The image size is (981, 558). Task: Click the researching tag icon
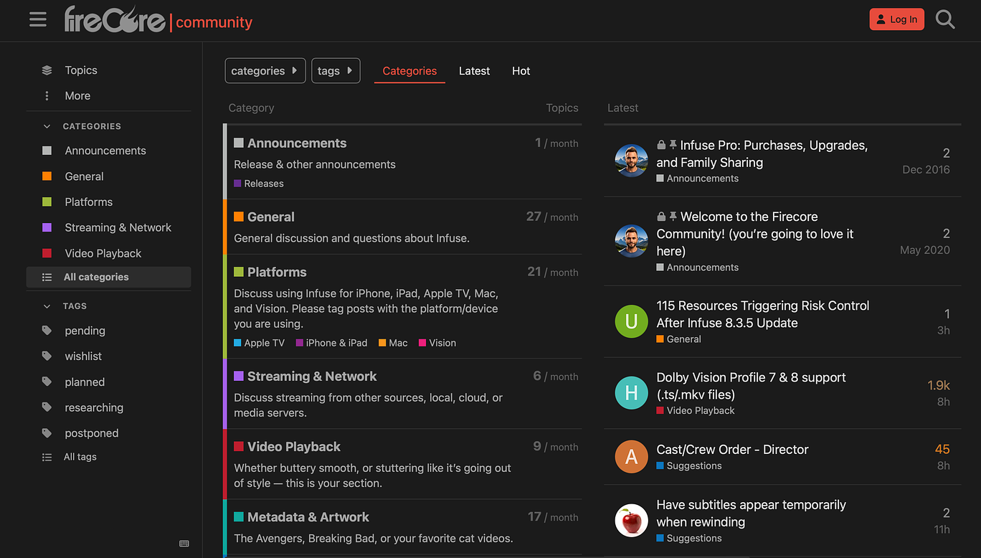coord(47,407)
